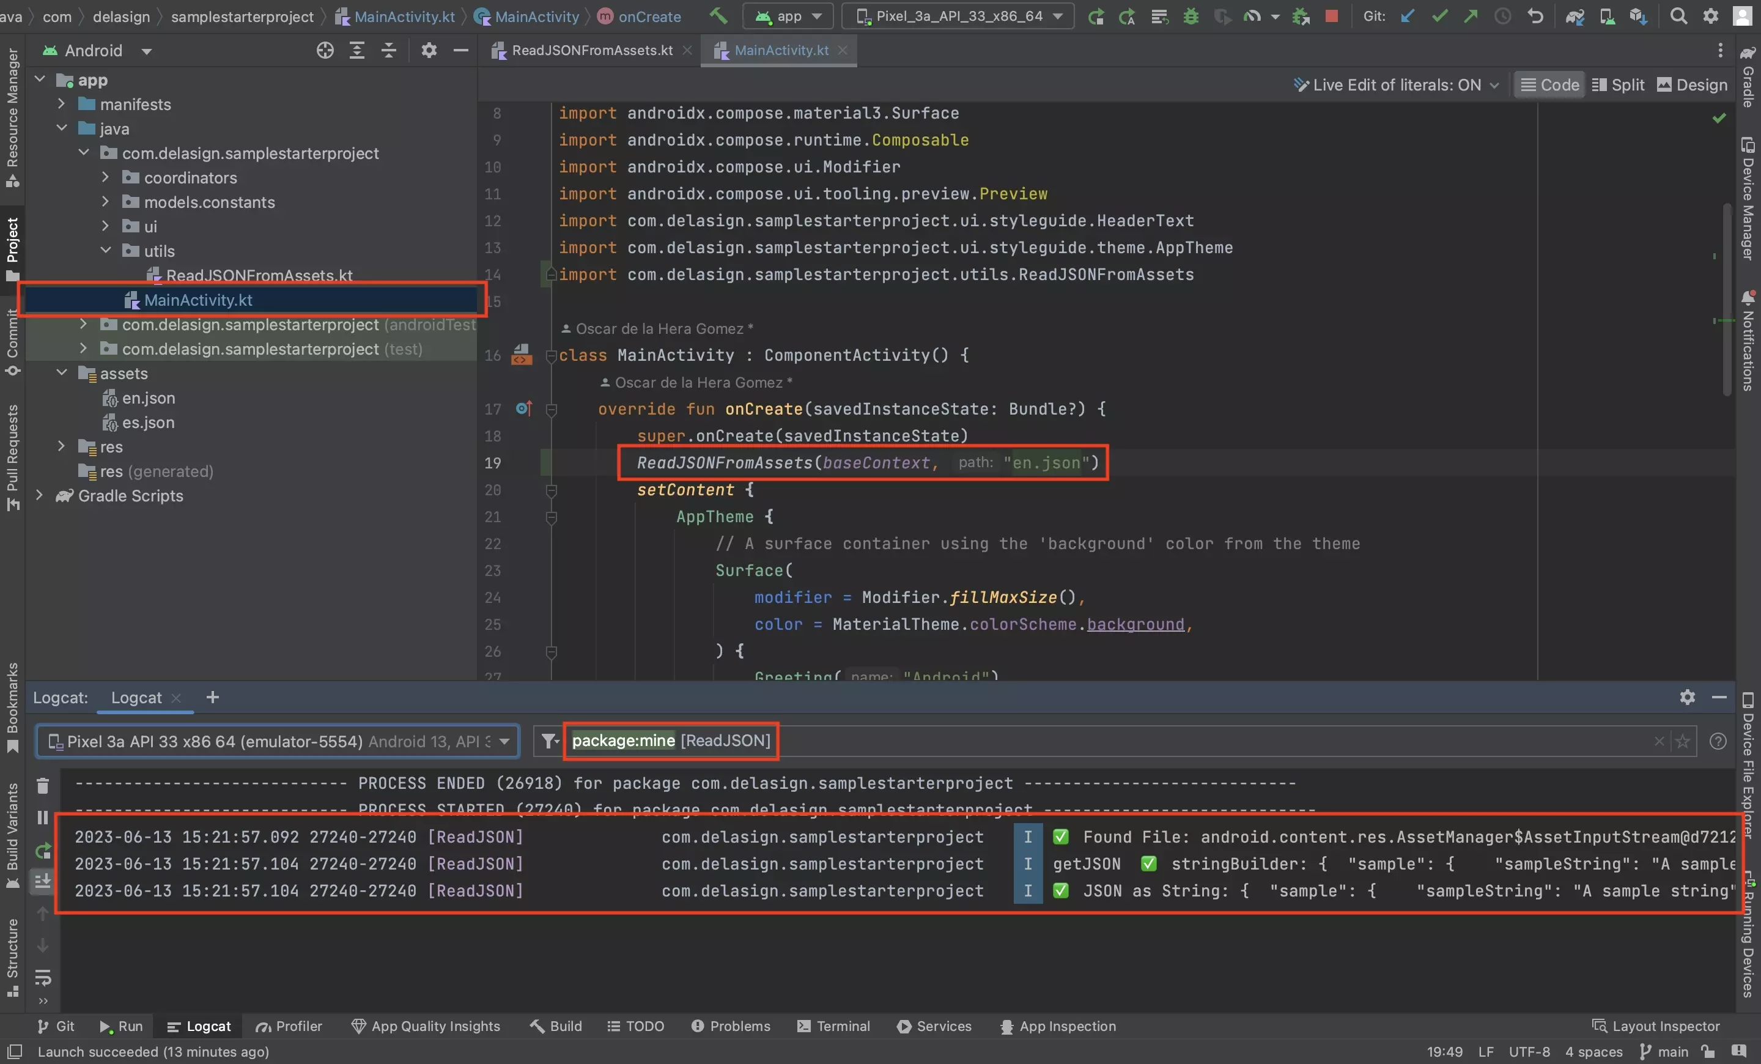Image resolution: width=1761 pixels, height=1064 pixels.
Task: Open Logcat panel settings gear
Action: 1688,696
